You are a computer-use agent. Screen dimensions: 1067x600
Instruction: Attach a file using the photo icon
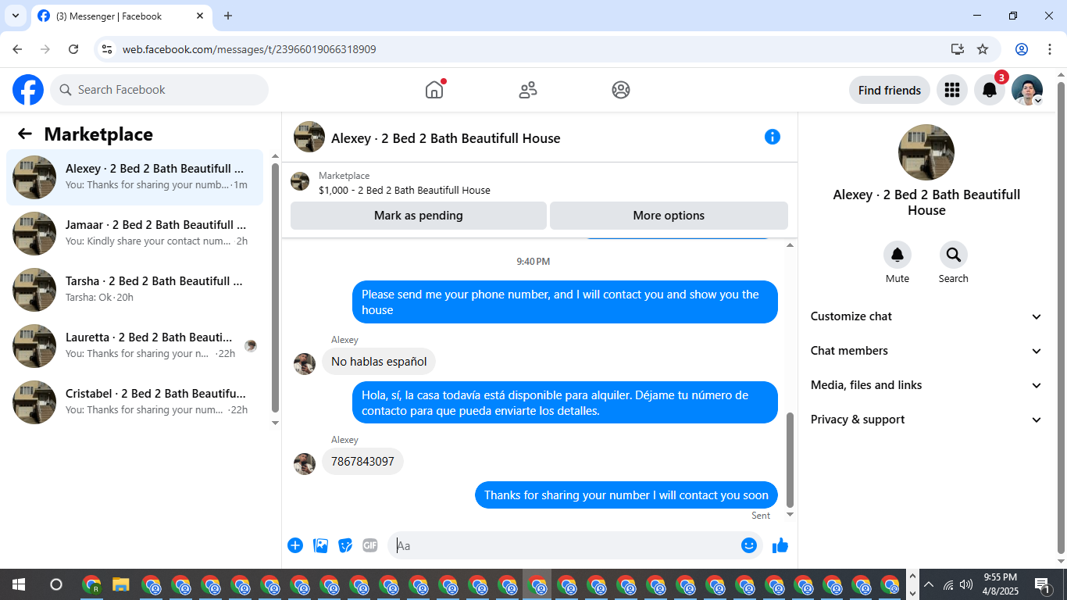coord(320,545)
